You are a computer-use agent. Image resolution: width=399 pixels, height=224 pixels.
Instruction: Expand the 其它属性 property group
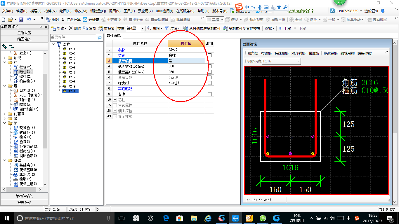coord(115,105)
